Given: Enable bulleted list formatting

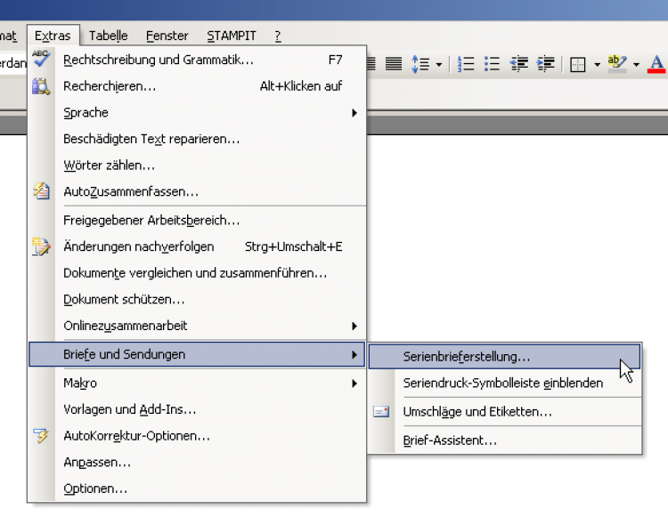Looking at the screenshot, I should tap(492, 64).
